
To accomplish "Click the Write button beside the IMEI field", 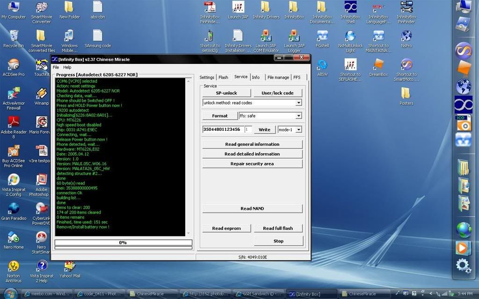I will tap(265, 130).
